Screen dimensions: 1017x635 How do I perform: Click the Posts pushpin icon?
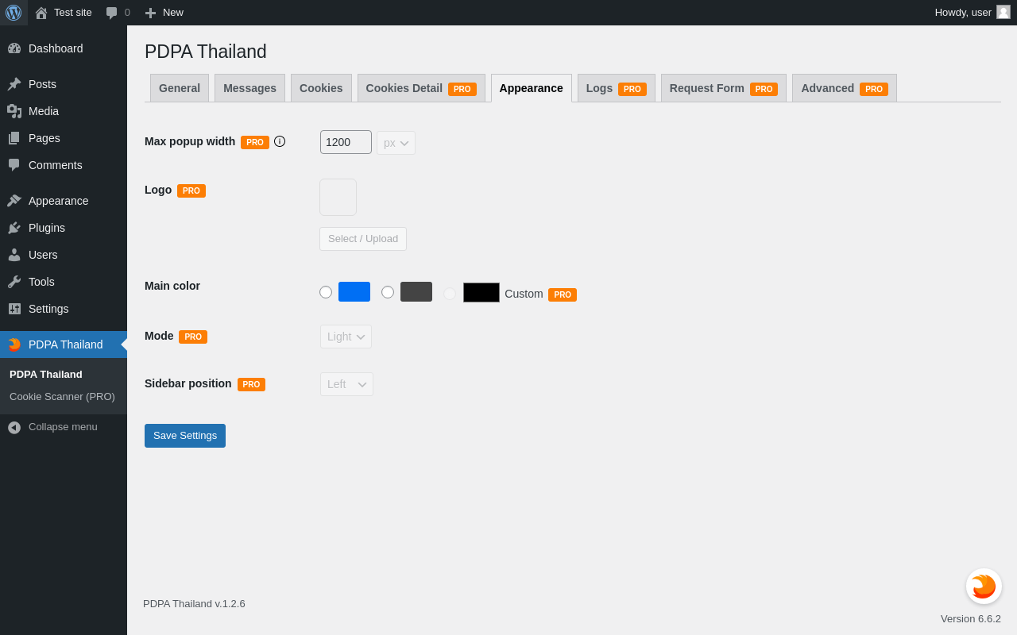14,84
